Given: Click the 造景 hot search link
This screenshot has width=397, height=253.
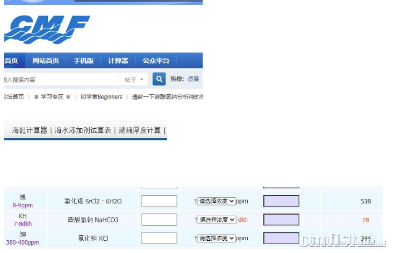Looking at the screenshot, I should pyautogui.click(x=193, y=79).
